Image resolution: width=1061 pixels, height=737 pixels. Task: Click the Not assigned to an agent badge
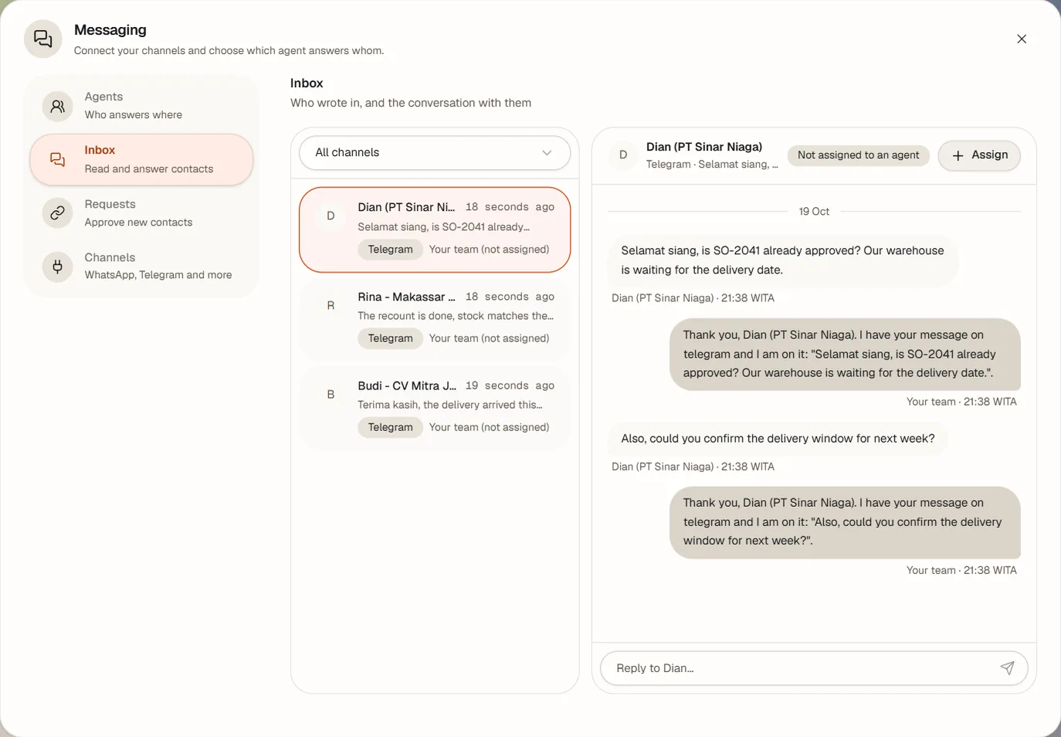(x=858, y=155)
